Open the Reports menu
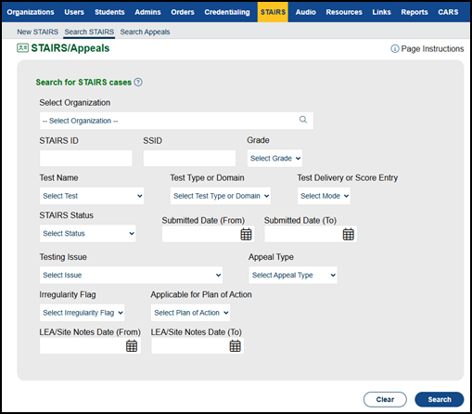The image size is (472, 414). tap(415, 12)
